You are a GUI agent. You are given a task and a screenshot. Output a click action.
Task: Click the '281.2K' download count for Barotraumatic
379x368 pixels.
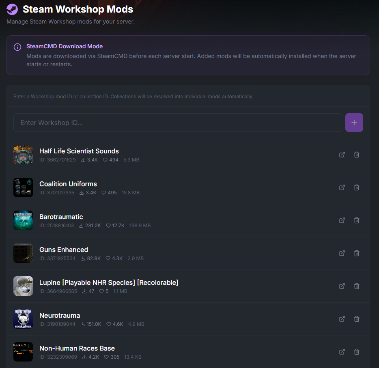[93, 226]
